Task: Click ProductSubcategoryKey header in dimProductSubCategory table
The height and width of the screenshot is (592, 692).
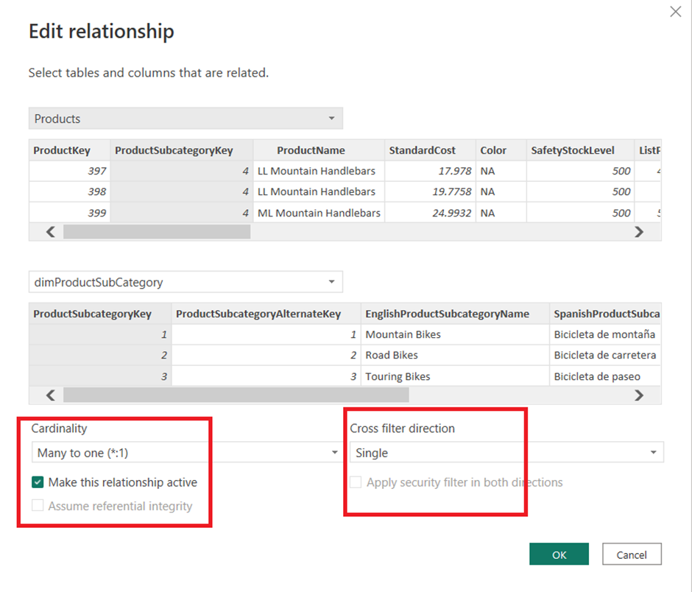Action: (x=93, y=314)
